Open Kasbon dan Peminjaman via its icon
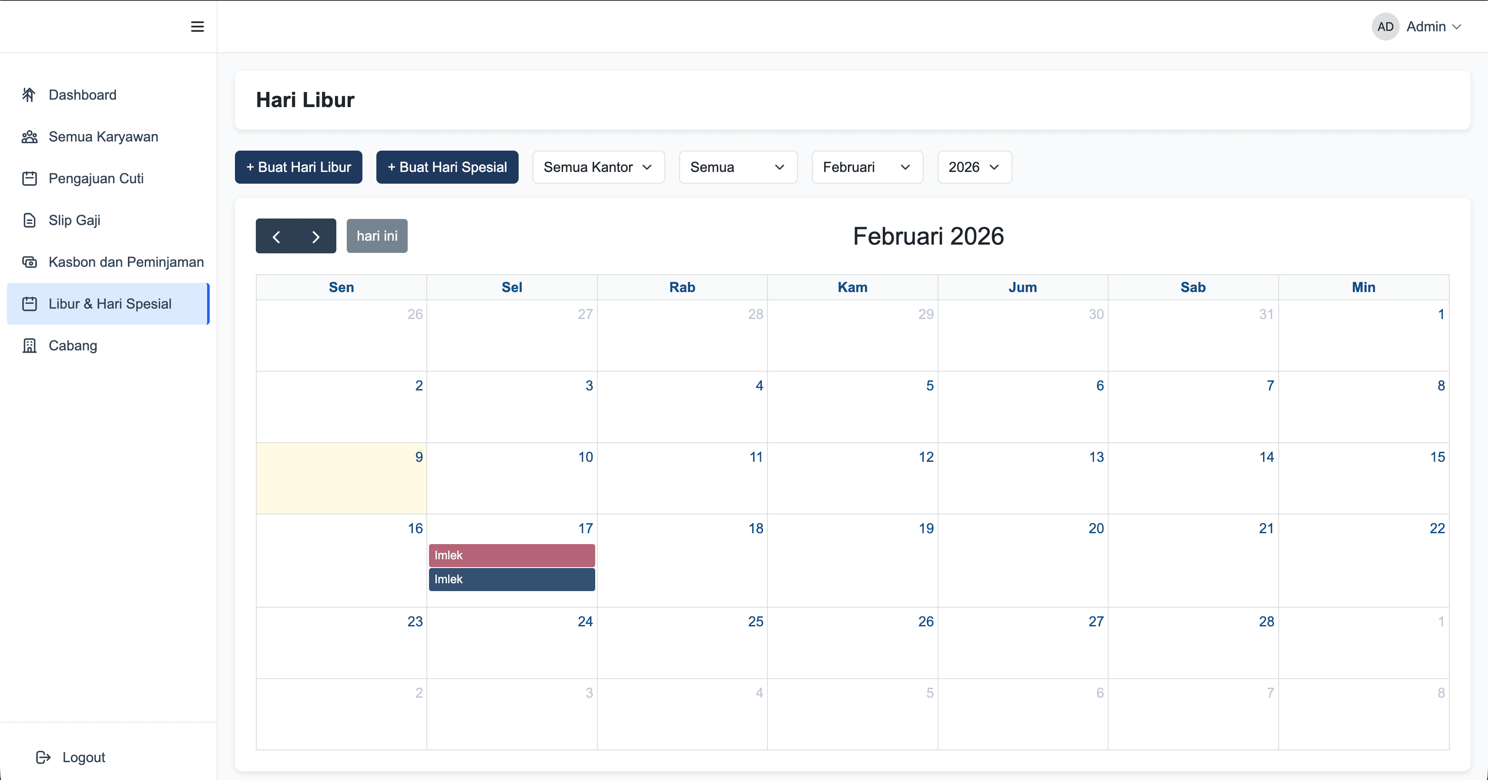 (x=30, y=262)
